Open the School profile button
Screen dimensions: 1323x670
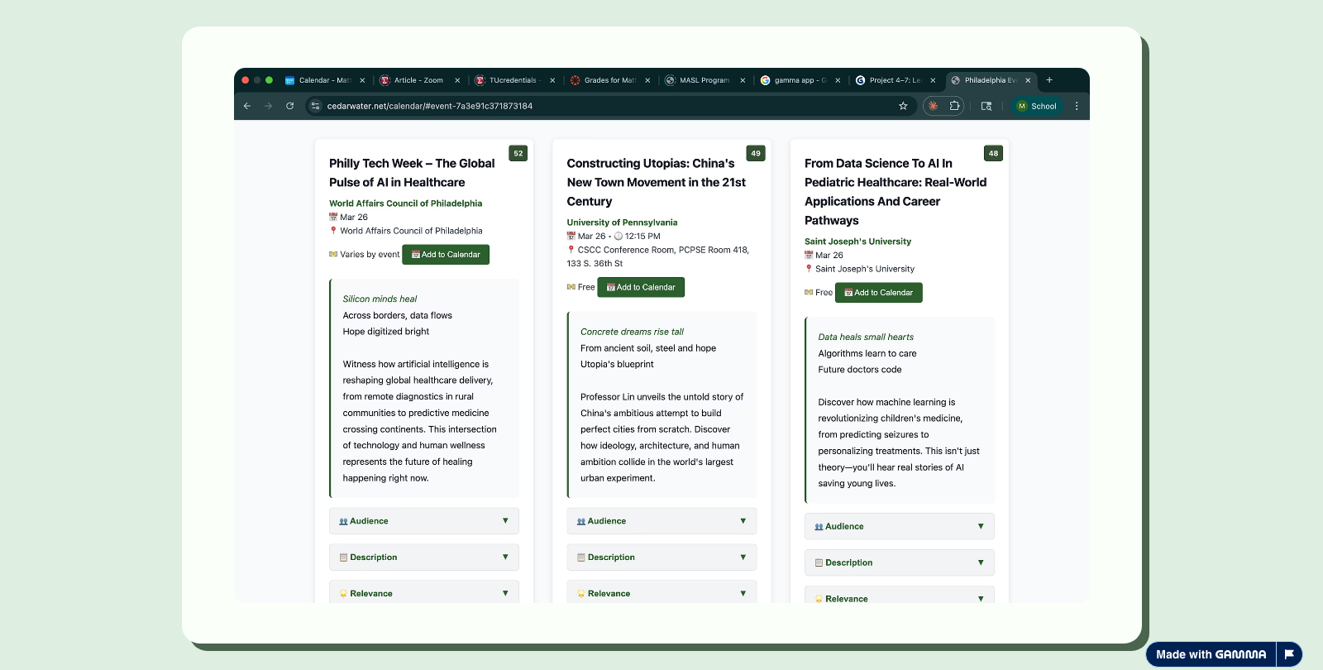tap(1036, 106)
